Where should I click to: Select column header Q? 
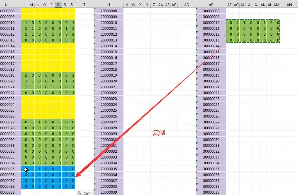(58, 5)
